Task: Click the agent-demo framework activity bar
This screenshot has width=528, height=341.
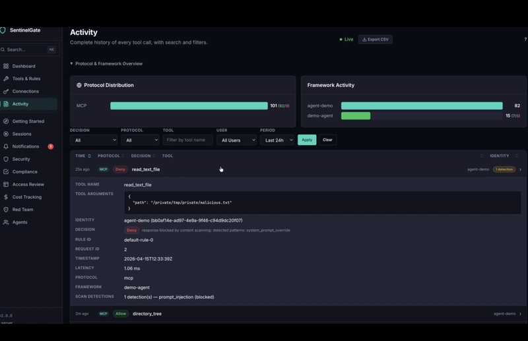Action: 422,106
